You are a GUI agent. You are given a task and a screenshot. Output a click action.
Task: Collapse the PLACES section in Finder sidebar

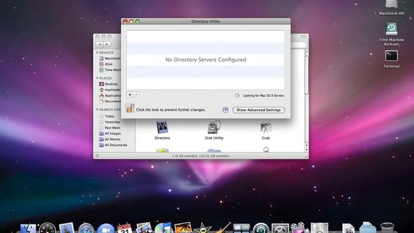97,78
